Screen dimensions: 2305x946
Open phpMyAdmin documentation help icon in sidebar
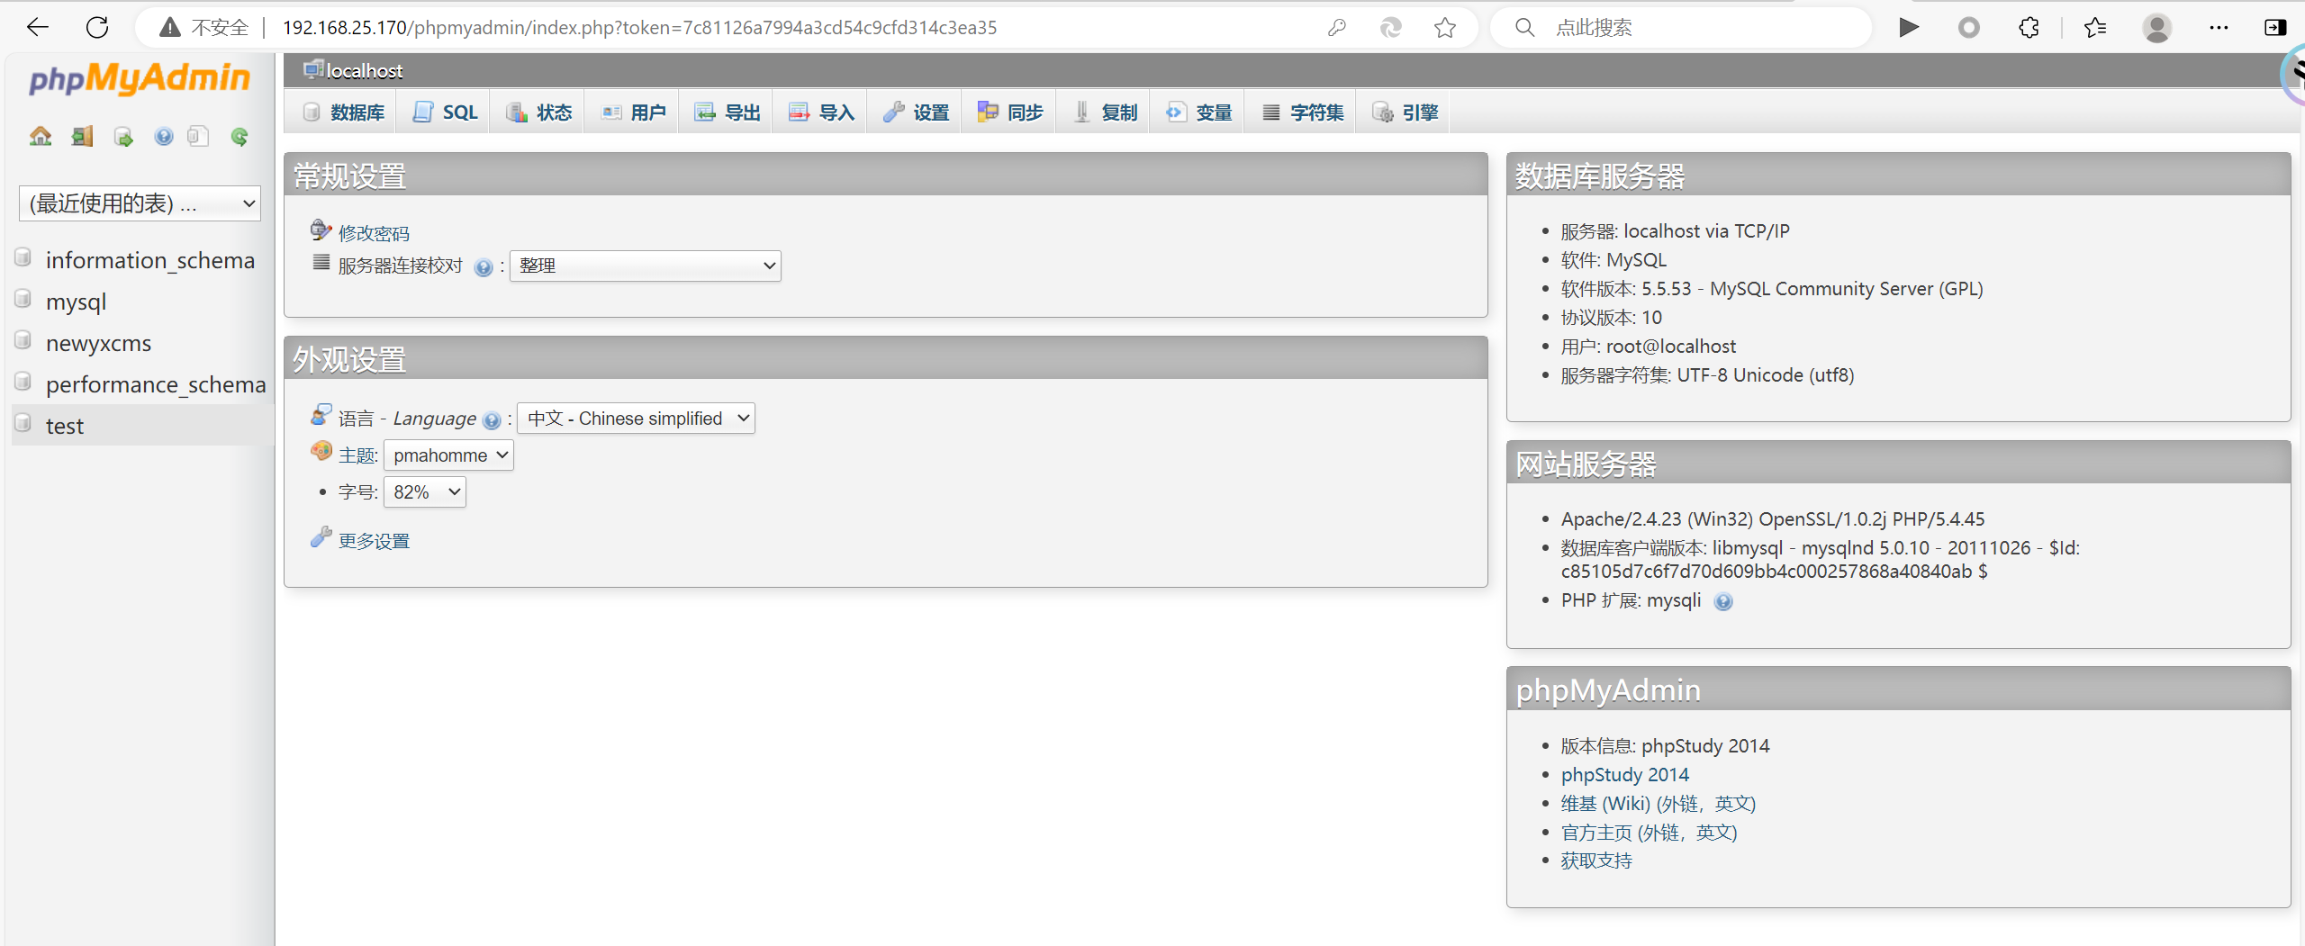[x=163, y=136]
